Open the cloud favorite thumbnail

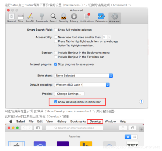click(40, 144)
